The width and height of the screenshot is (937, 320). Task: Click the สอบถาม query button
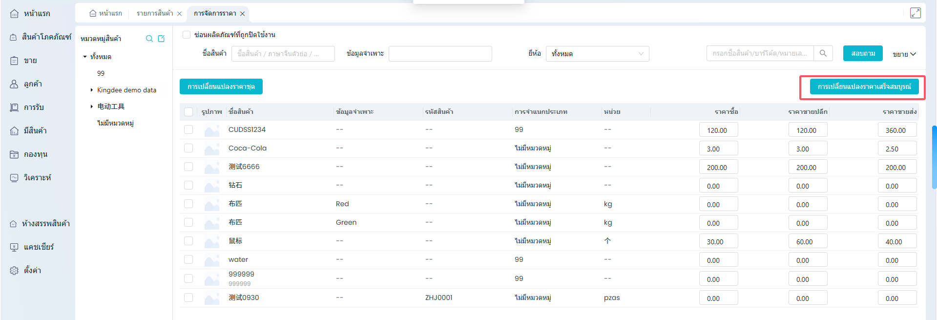862,53
